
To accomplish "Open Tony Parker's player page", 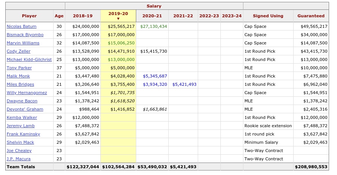I will pyautogui.click(x=19, y=68).
